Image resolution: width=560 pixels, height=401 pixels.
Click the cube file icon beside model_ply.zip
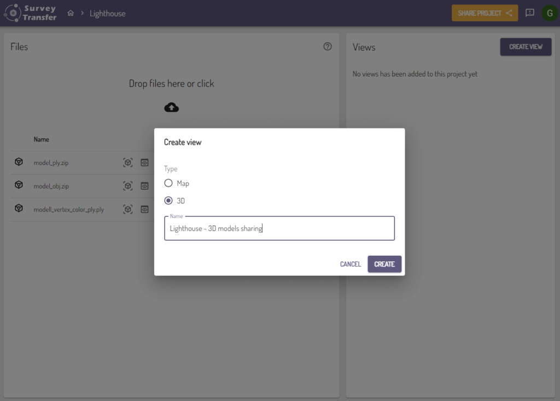tap(19, 162)
